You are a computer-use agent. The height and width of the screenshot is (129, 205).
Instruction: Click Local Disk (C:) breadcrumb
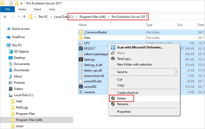click(x=64, y=17)
